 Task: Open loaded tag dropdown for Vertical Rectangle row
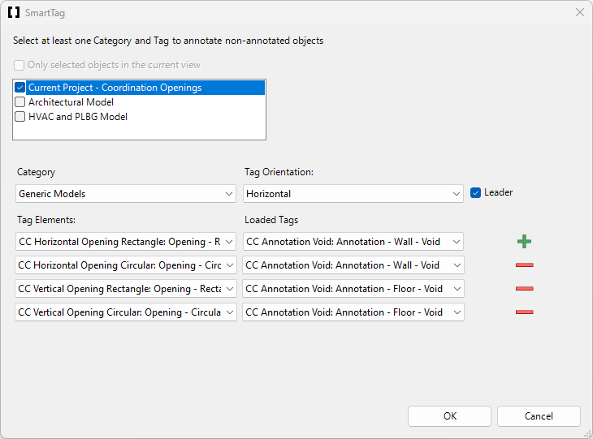[x=353, y=289]
